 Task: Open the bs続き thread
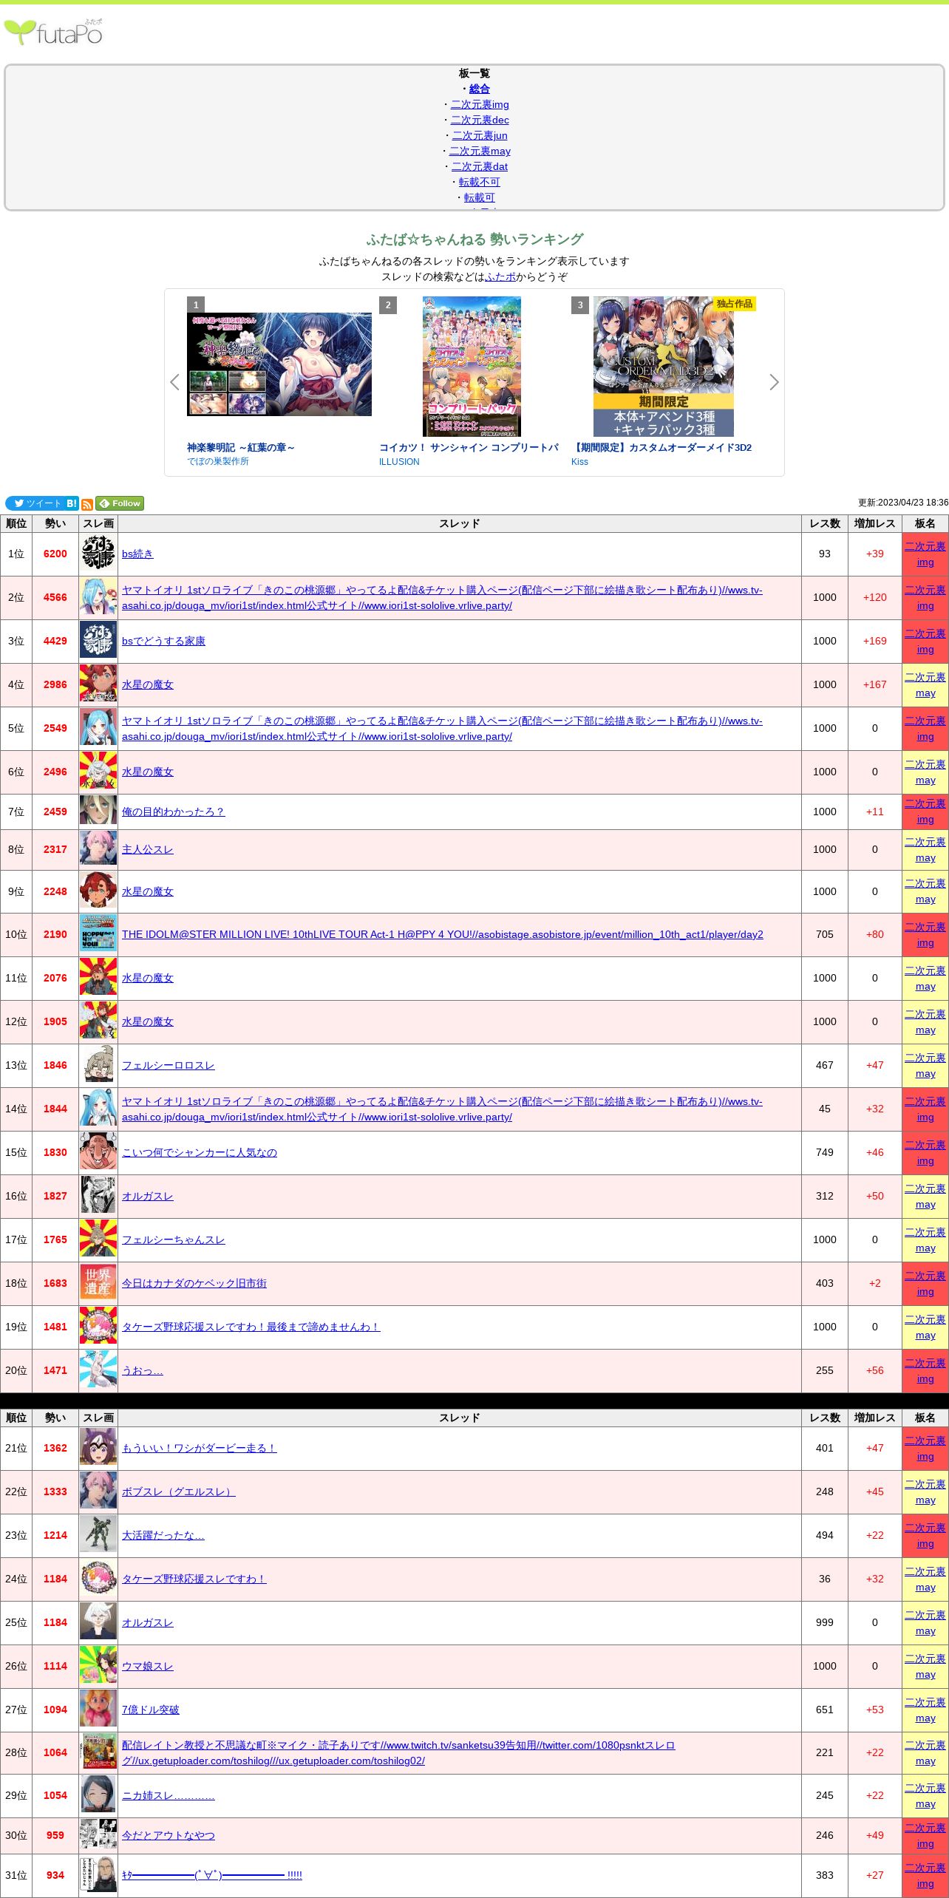(137, 554)
